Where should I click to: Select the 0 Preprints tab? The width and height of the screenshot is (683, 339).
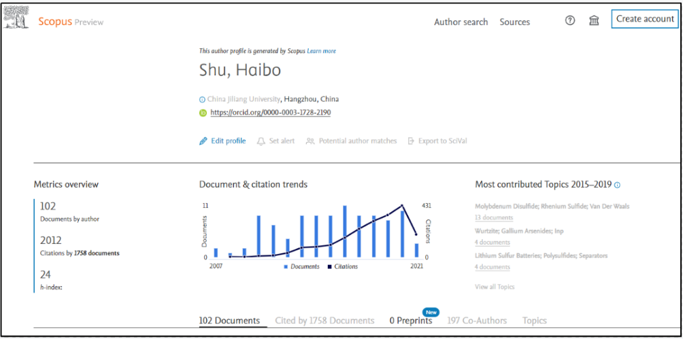click(x=410, y=321)
